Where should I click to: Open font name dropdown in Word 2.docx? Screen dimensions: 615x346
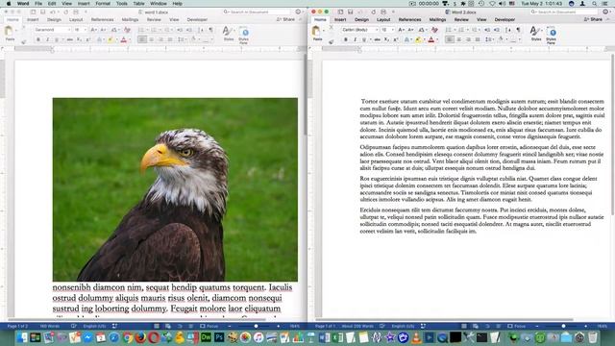tap(377, 30)
